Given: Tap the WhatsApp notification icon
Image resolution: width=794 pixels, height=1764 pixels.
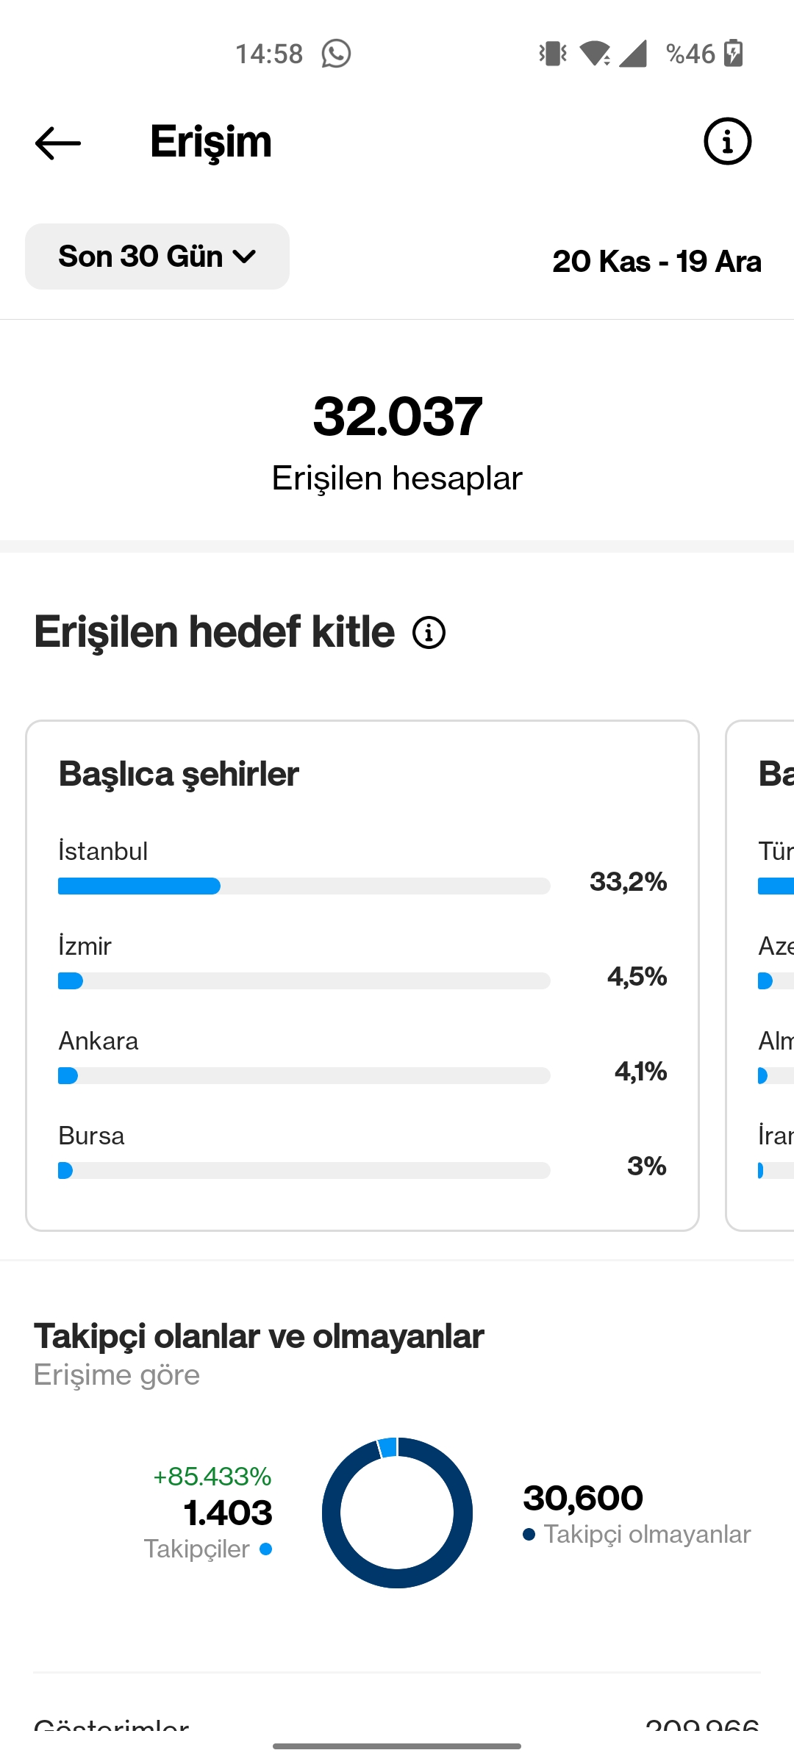Looking at the screenshot, I should (336, 54).
